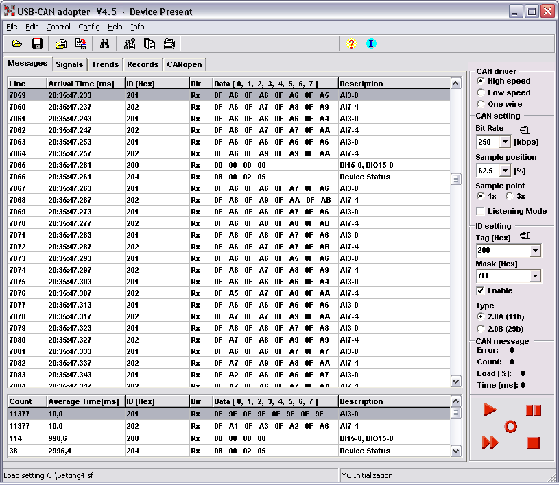Open the Sample position dropdown
The image size is (559, 485).
[505, 171]
